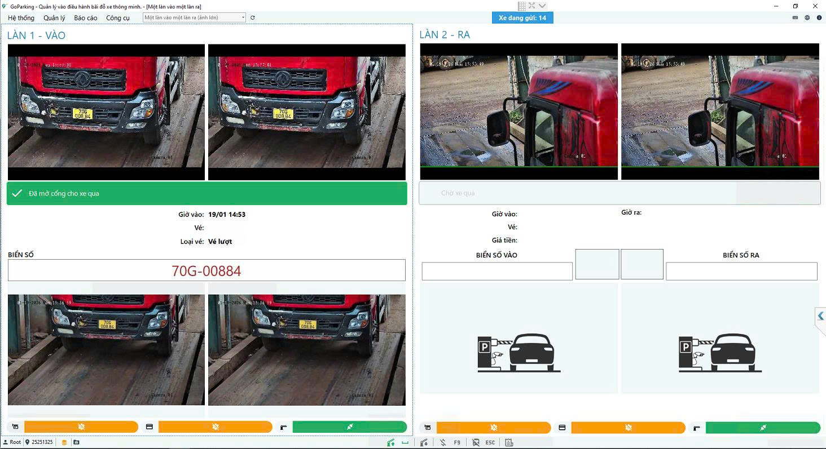The image size is (826, 449).
Task: Open the Hệ thống menu
Action: pos(21,18)
